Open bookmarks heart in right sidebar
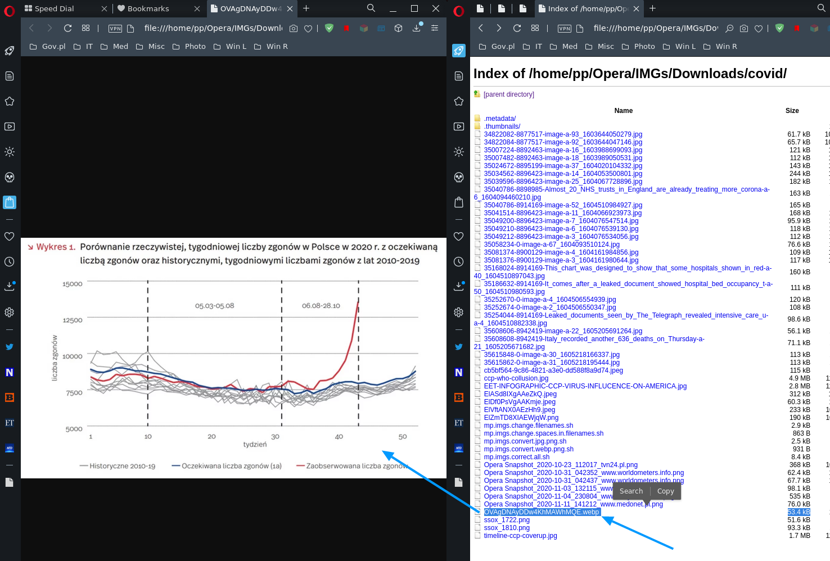Screen dimensions: 830x561 click(x=459, y=237)
